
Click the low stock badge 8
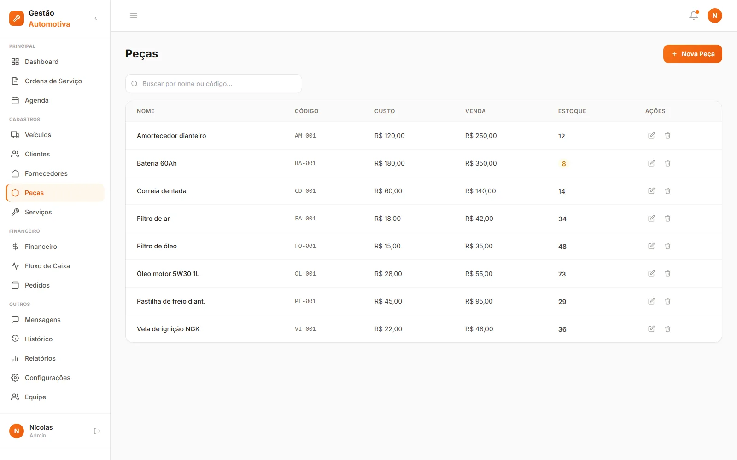(x=564, y=164)
